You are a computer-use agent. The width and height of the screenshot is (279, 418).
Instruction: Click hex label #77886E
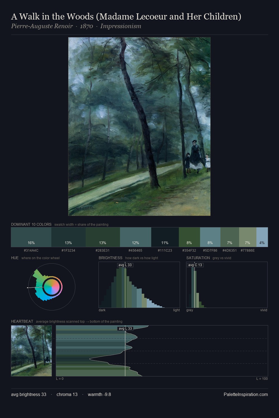tap(247, 250)
